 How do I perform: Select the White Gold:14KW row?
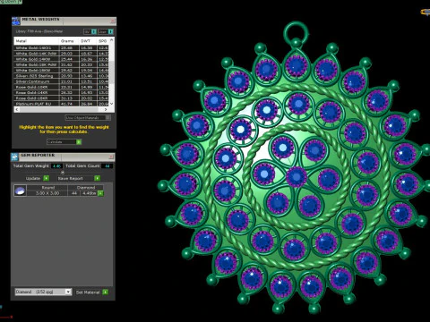(61, 59)
